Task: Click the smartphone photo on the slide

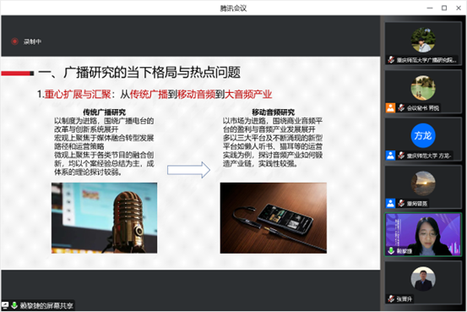Action: 274,218
